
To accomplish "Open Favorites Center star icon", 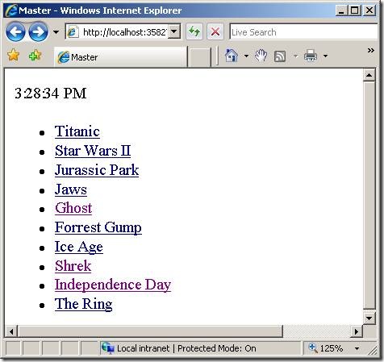I will point(13,55).
